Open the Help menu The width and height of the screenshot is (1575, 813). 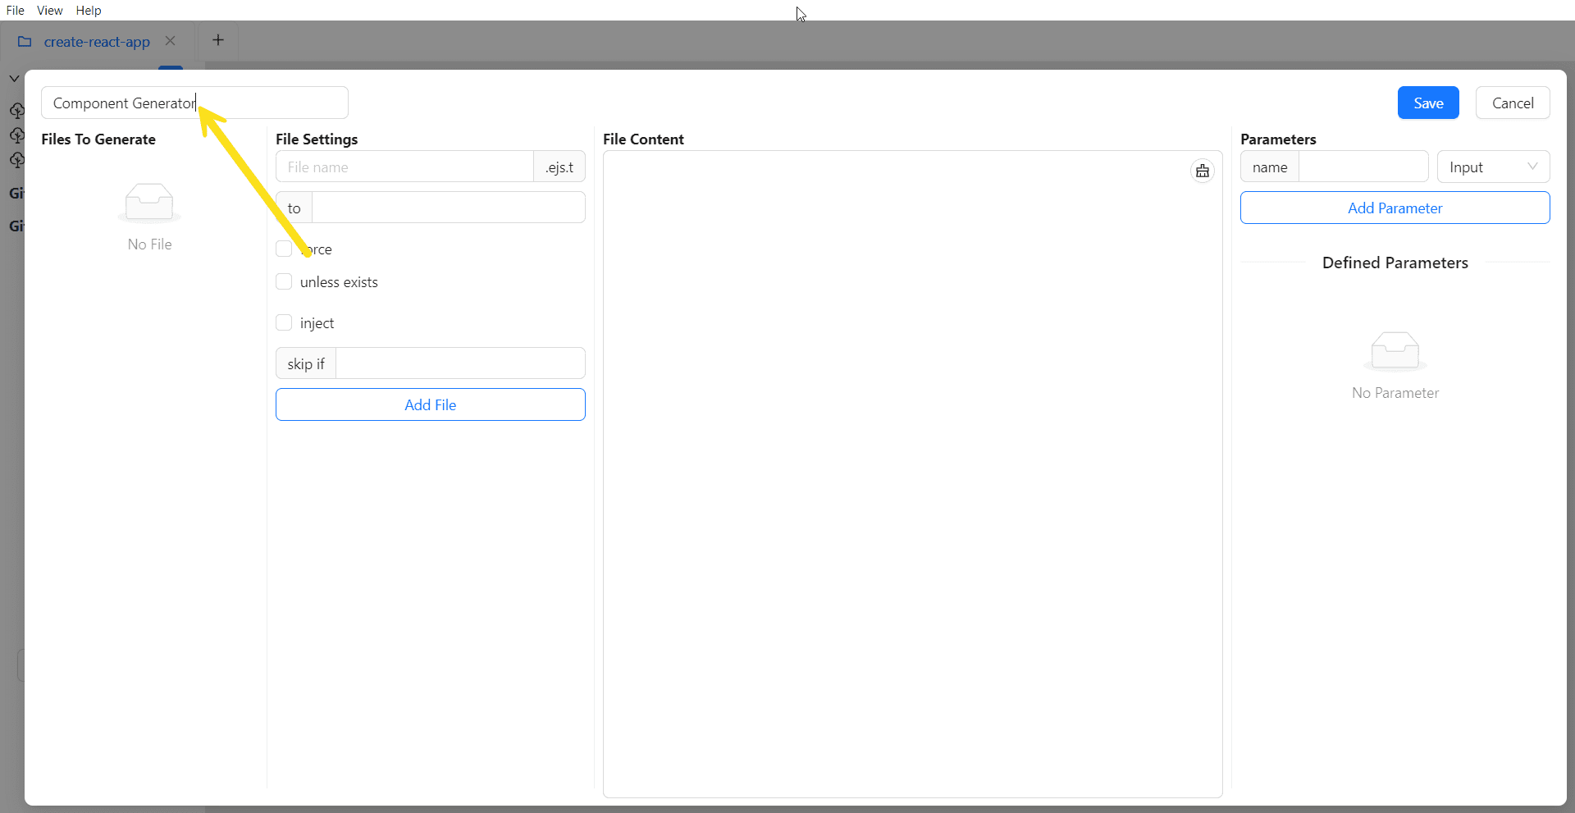click(x=89, y=11)
